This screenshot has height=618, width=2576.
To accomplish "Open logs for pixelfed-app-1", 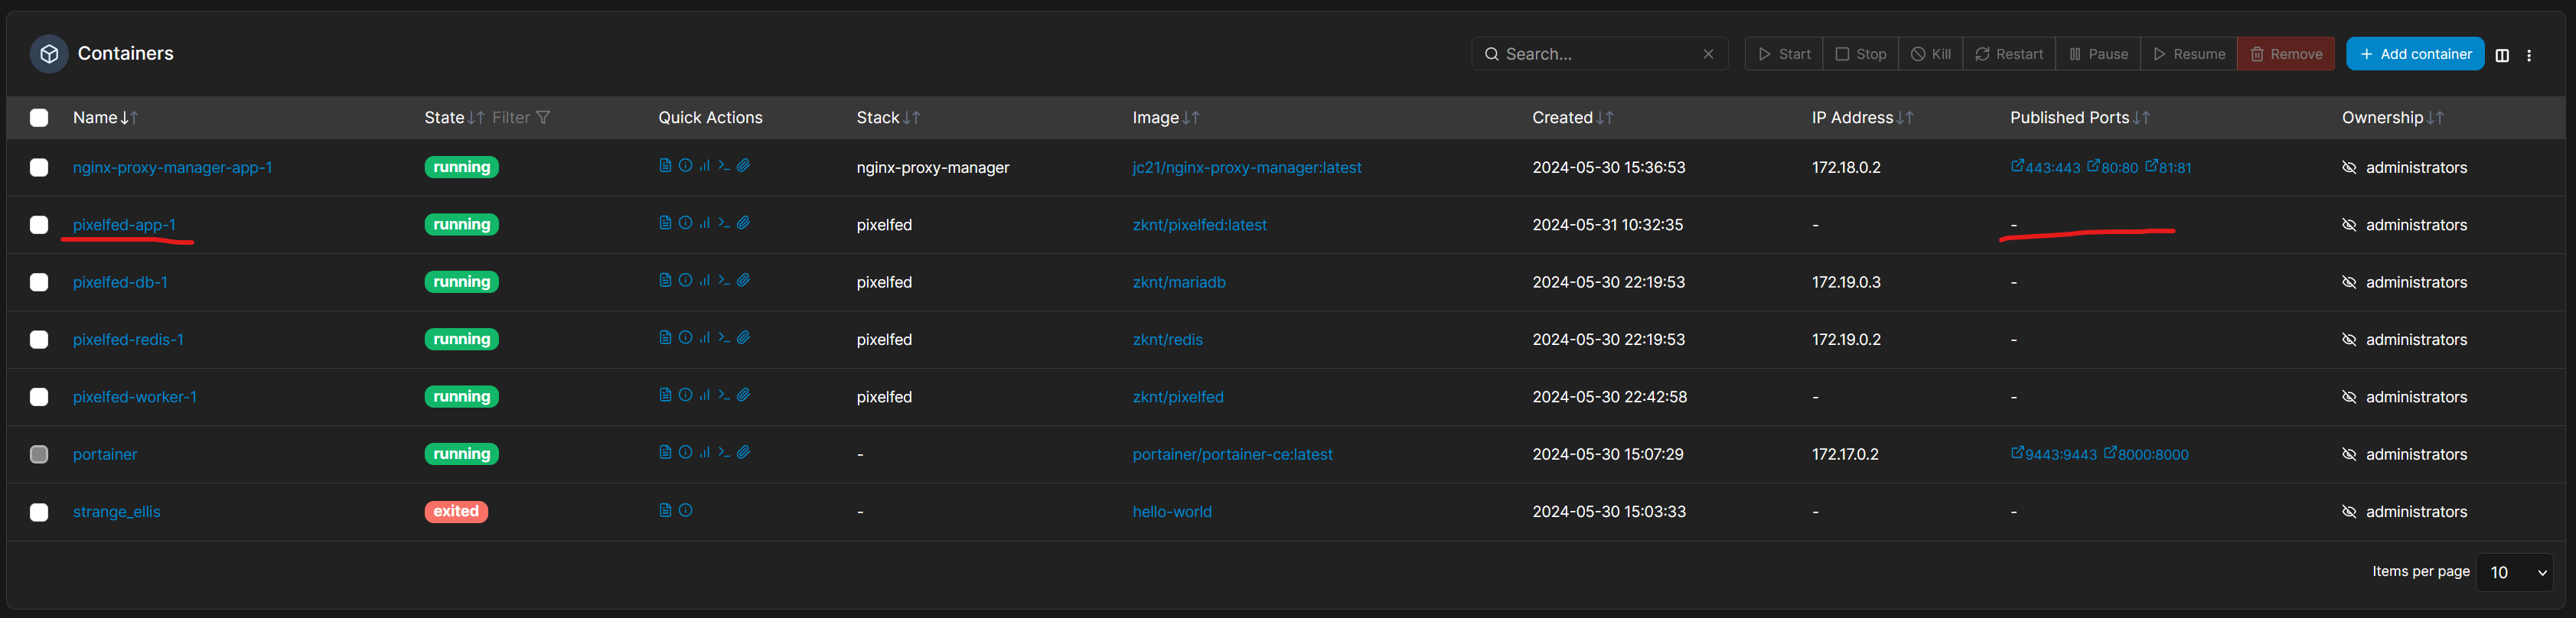I will [x=665, y=223].
